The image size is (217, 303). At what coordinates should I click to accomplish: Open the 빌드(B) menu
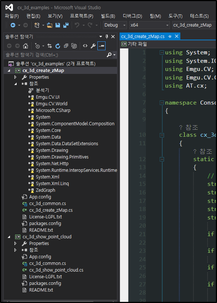108,16
